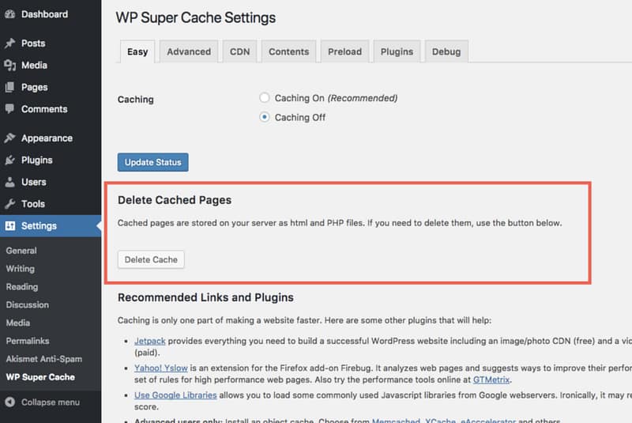Click the Comments bubble icon
This screenshot has height=423, width=632.
[9, 109]
